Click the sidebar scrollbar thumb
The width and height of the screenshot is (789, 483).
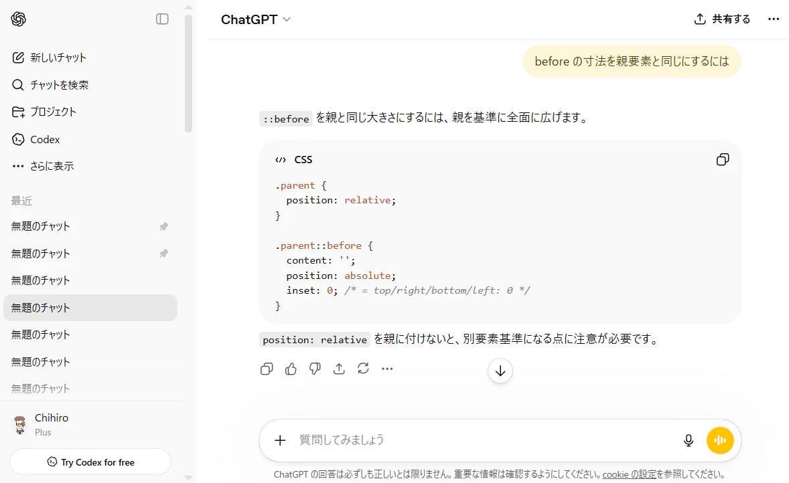click(189, 73)
